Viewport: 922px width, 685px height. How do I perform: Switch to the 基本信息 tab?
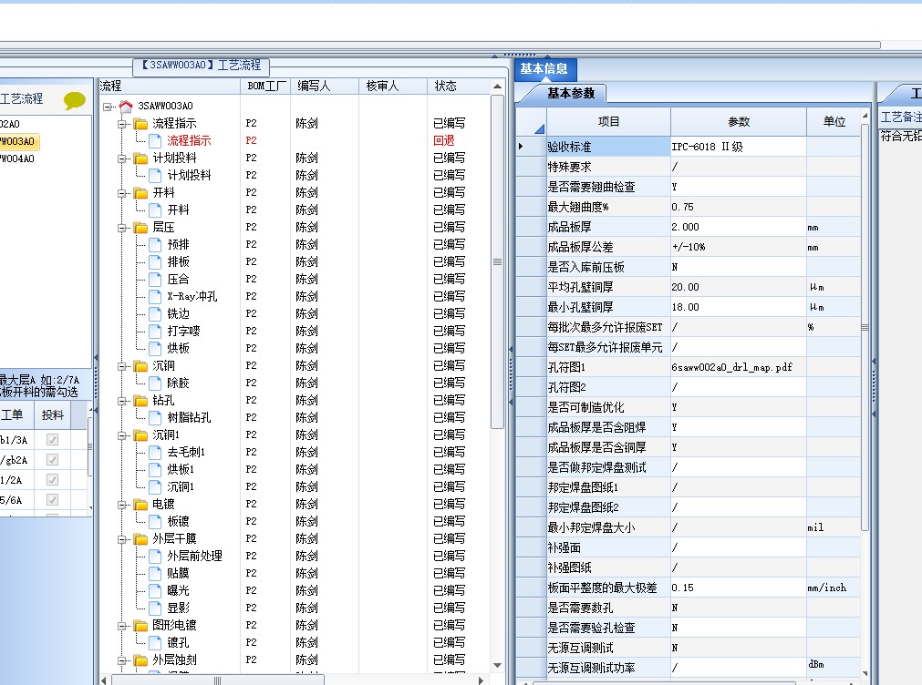pyautogui.click(x=544, y=69)
